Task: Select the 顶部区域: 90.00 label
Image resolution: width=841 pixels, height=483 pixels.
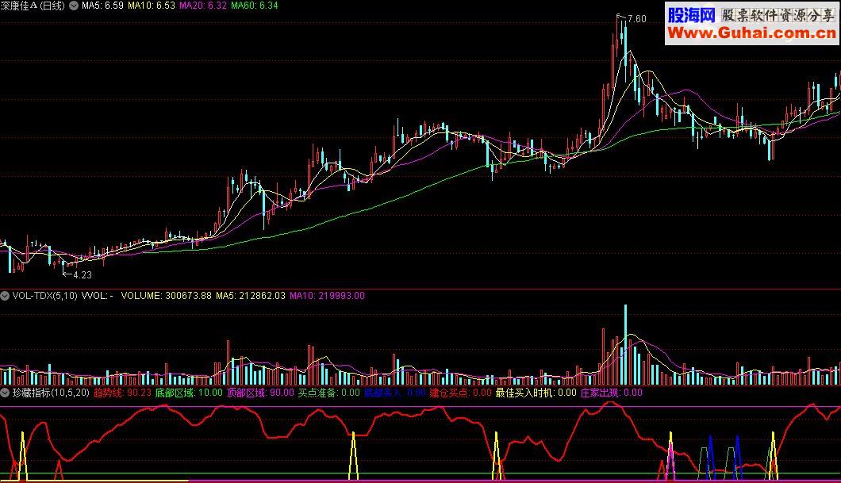Action: pos(260,393)
